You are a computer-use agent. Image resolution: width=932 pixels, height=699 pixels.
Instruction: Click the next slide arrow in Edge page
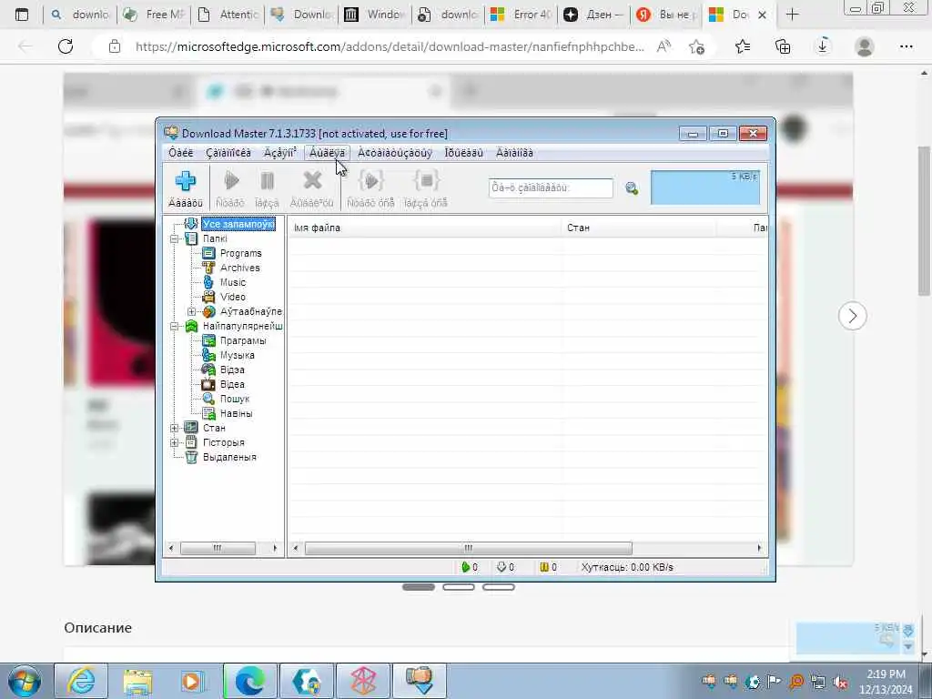coord(852,316)
